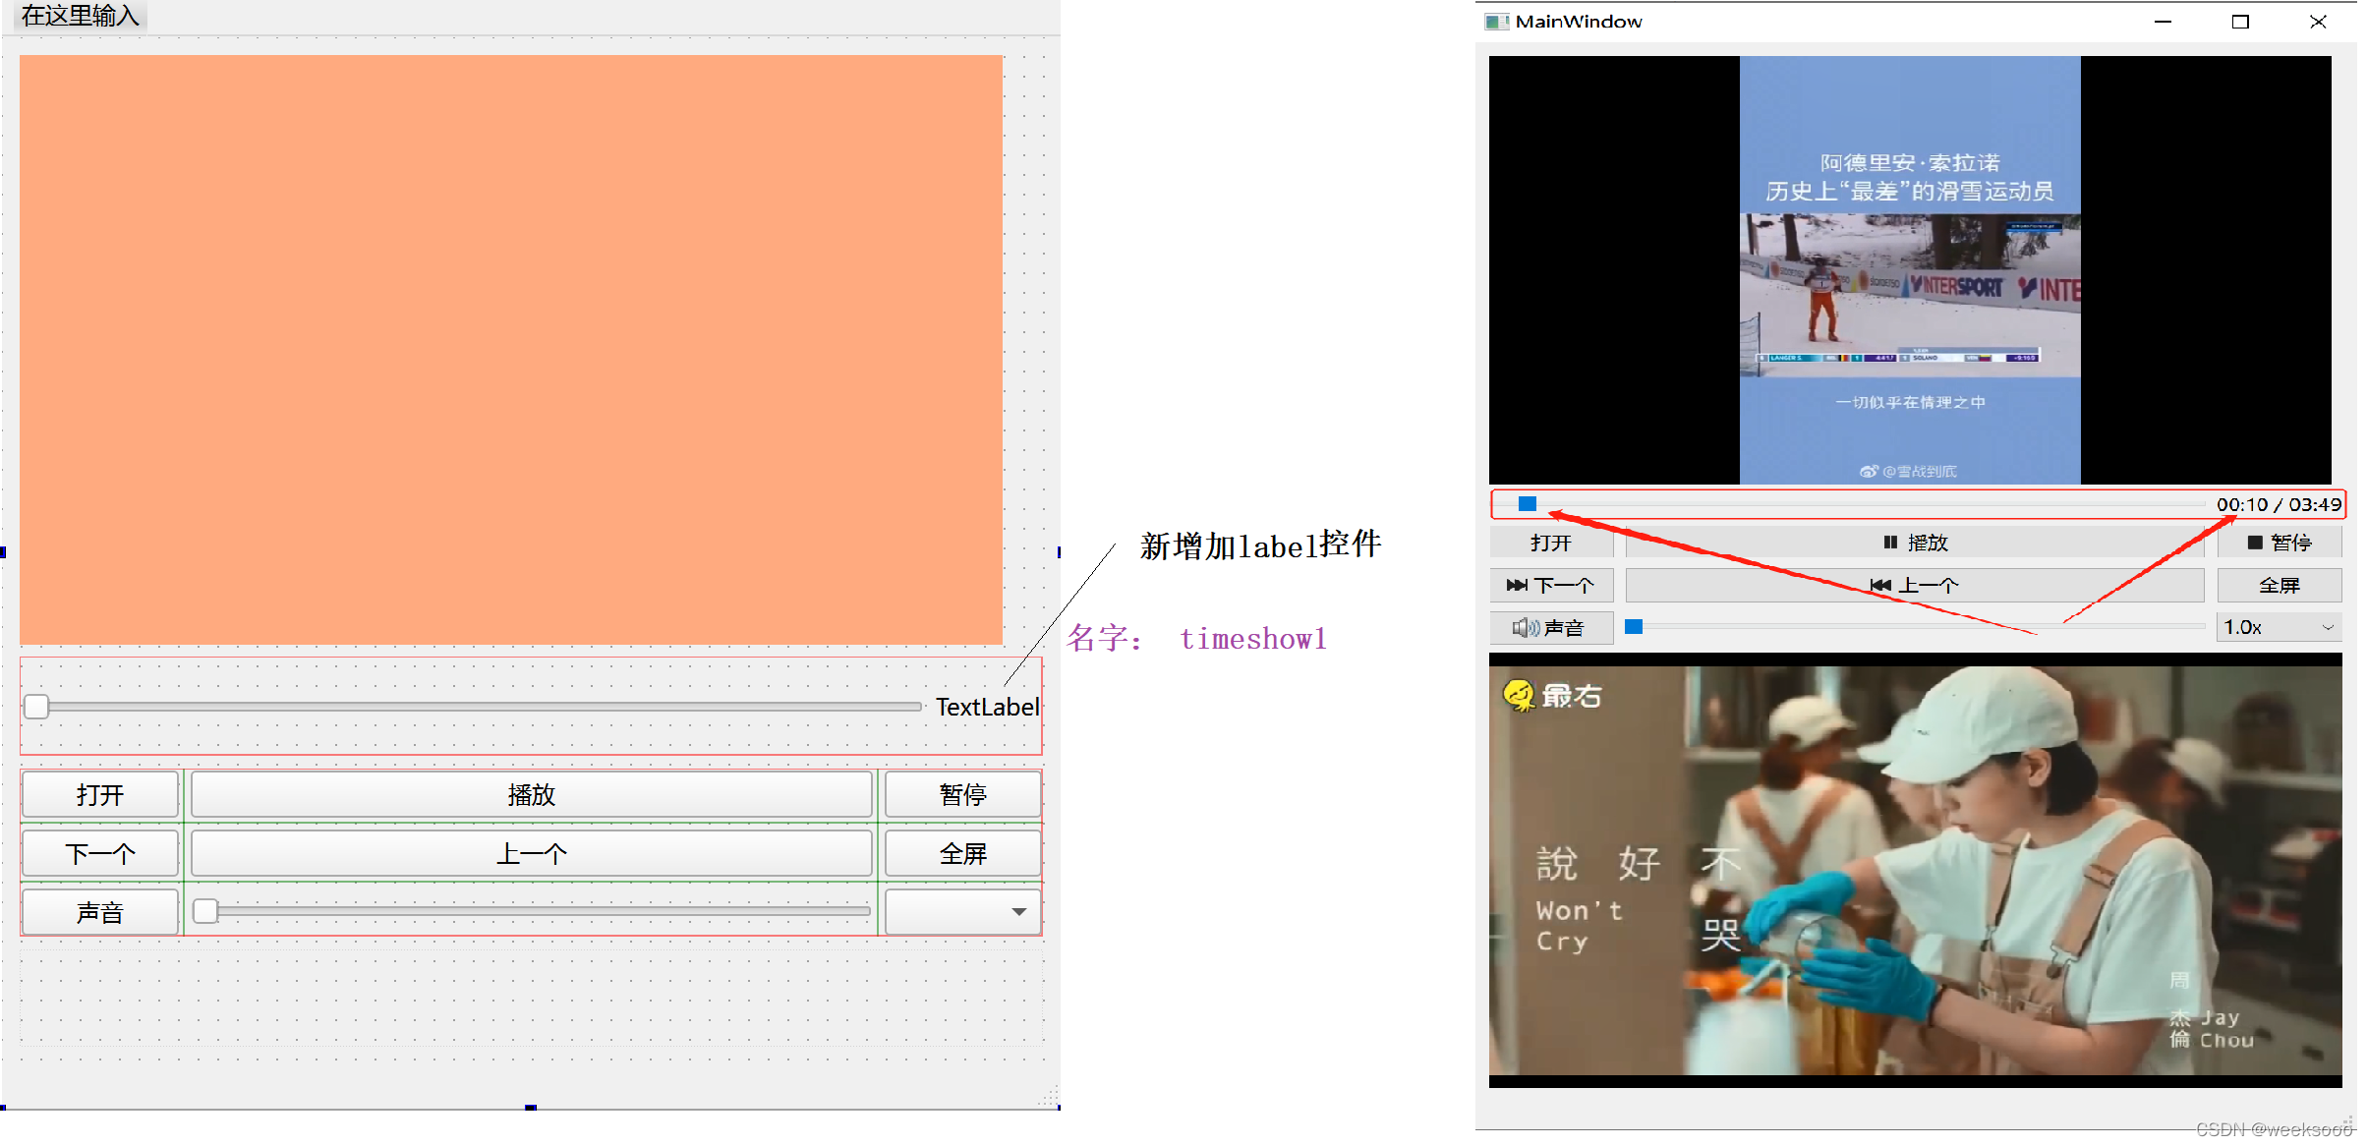Click the 00:10 / 03:49 time label
This screenshot has width=2367, height=1146.
pyautogui.click(x=2278, y=504)
